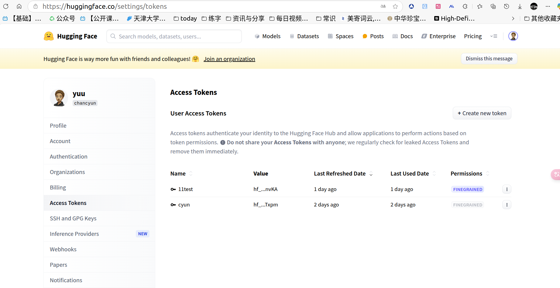This screenshot has height=288, width=560.
Task: Open Papers settings
Action: 99,265
